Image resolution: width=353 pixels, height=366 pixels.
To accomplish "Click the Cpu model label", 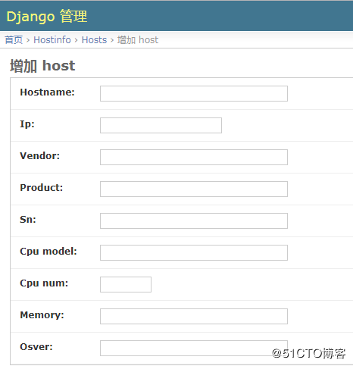I will click(48, 252).
